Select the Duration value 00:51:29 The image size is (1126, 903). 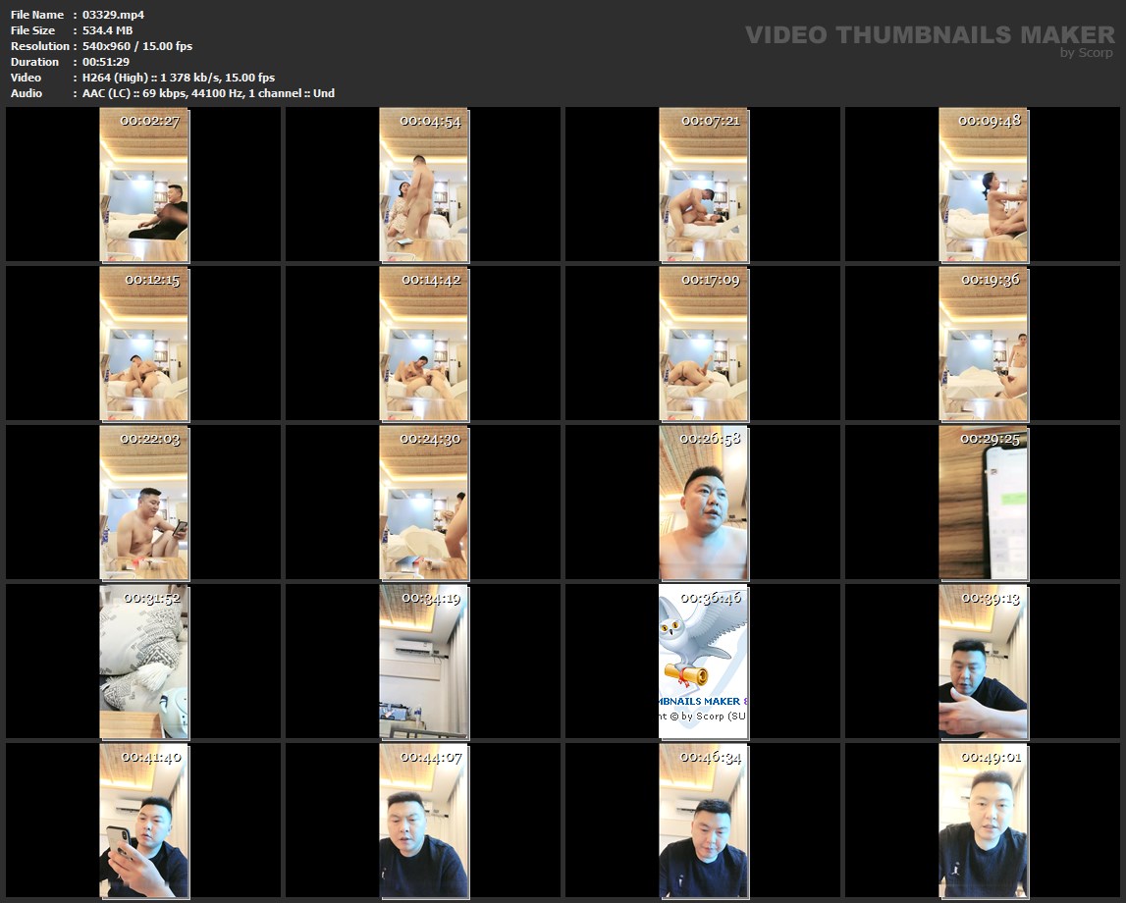pyautogui.click(x=105, y=62)
